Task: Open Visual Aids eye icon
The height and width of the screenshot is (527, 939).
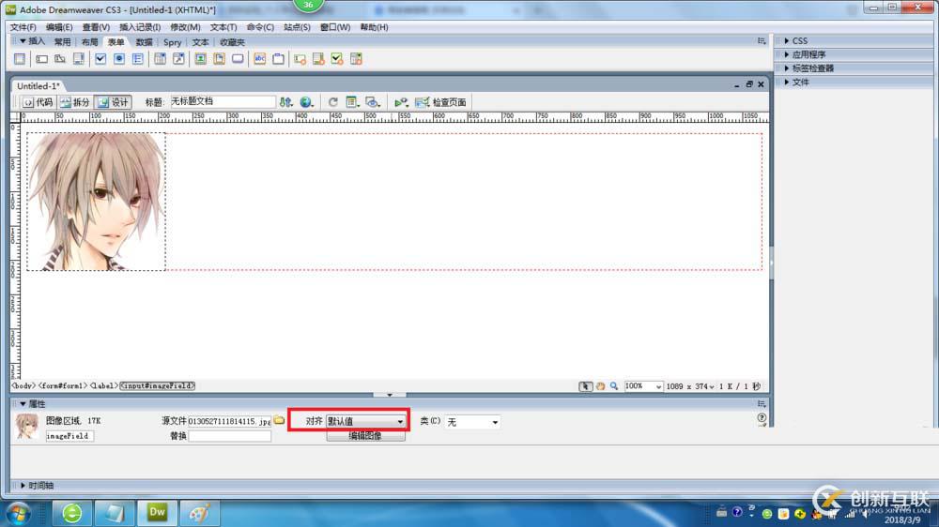Action: [x=373, y=102]
